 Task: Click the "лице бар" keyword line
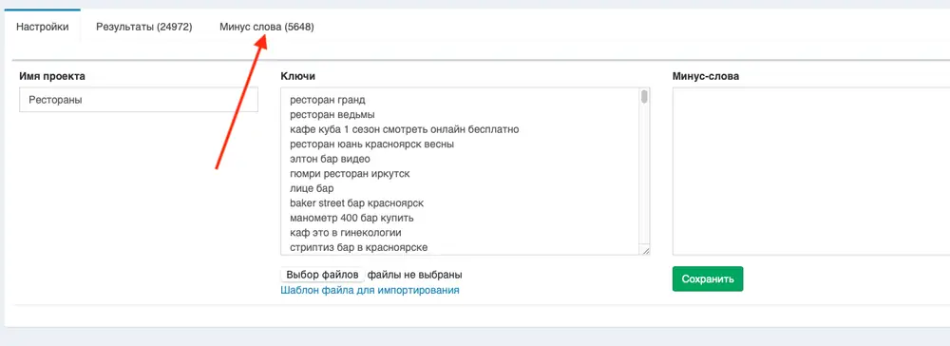312,188
